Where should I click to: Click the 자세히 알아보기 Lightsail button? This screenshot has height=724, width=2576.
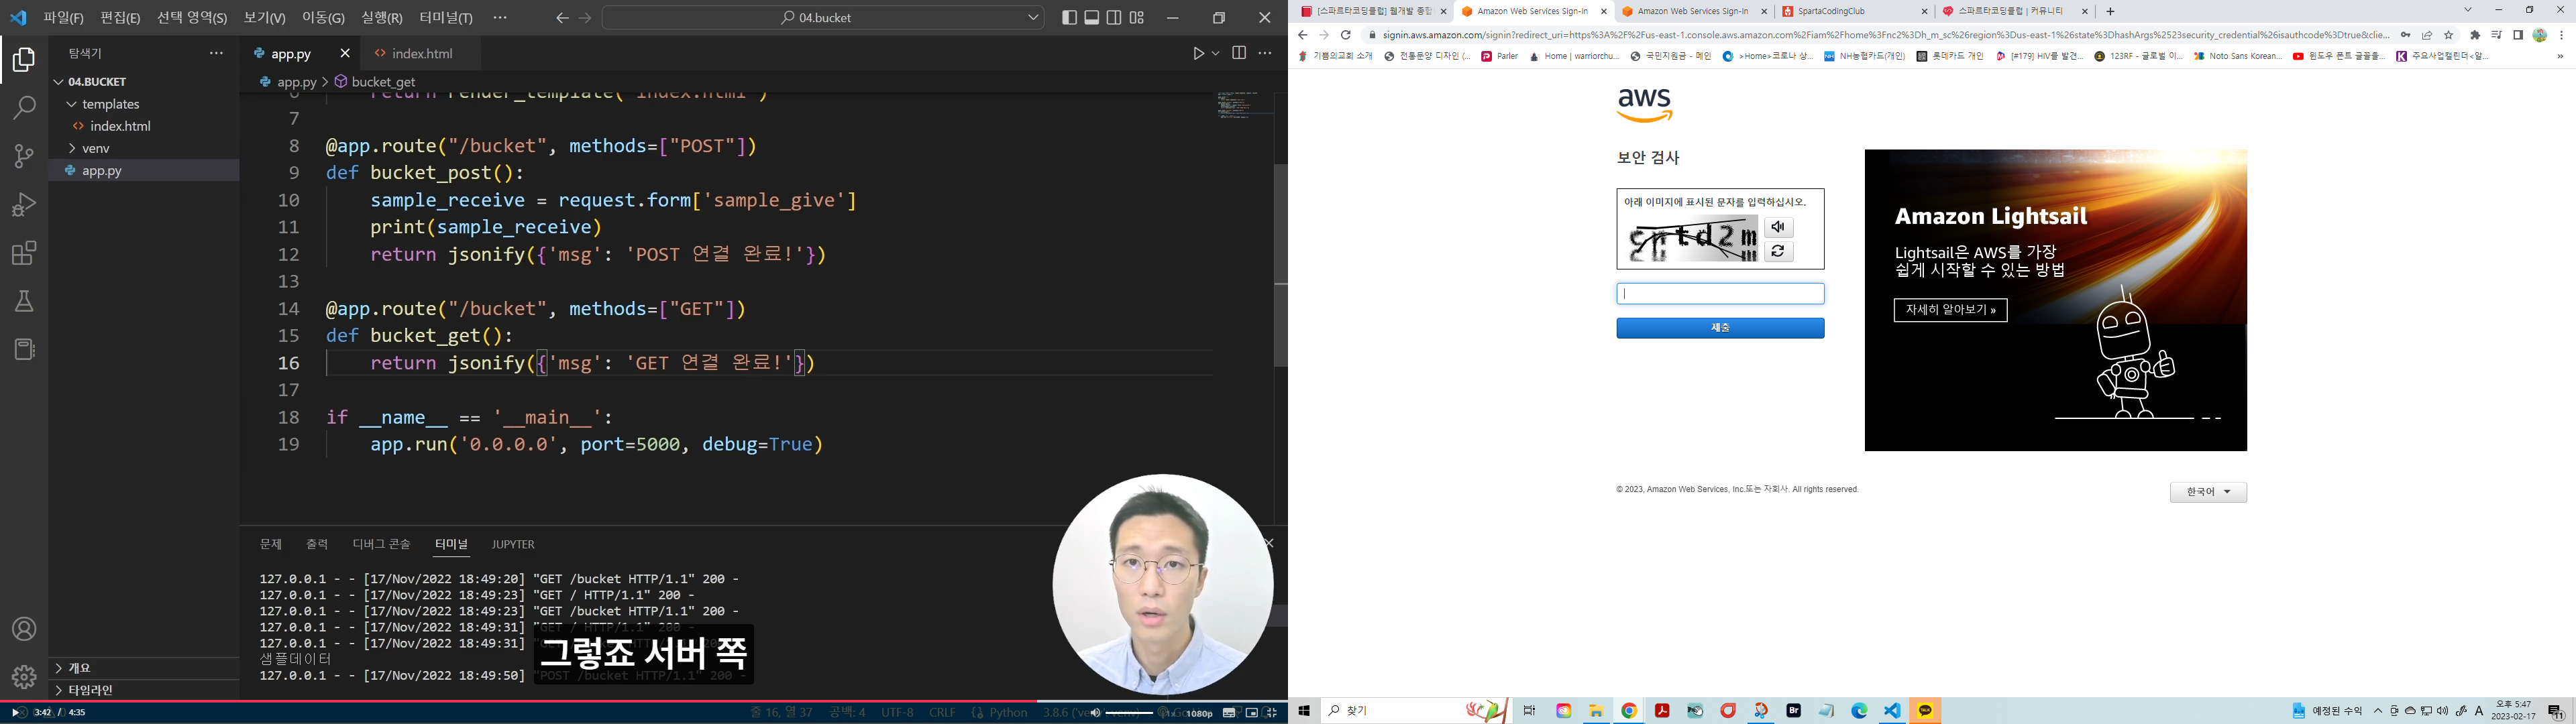pos(1950,310)
